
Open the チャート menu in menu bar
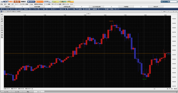click(x=17, y=4)
